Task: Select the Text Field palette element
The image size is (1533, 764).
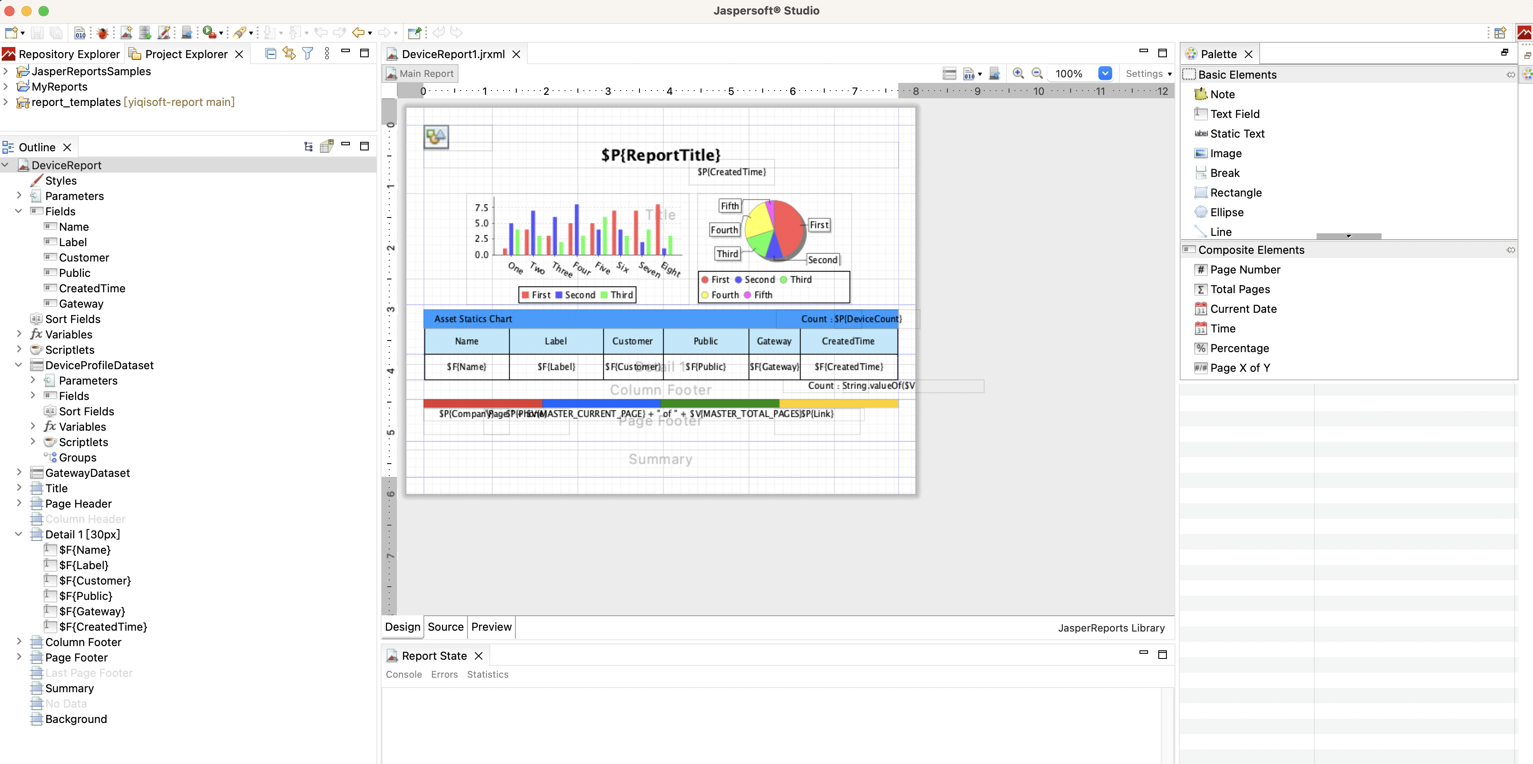Action: [x=1234, y=114]
